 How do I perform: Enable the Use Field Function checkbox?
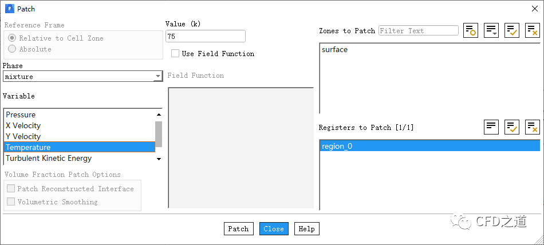pyautogui.click(x=175, y=54)
